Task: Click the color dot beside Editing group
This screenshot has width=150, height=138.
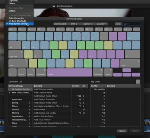Action: click(29, 103)
